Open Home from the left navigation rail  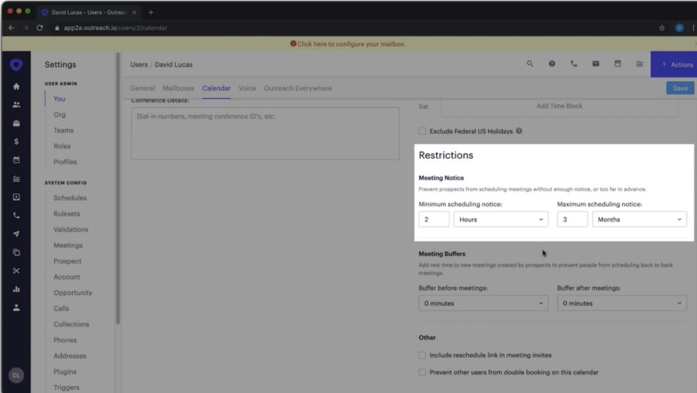(16, 86)
